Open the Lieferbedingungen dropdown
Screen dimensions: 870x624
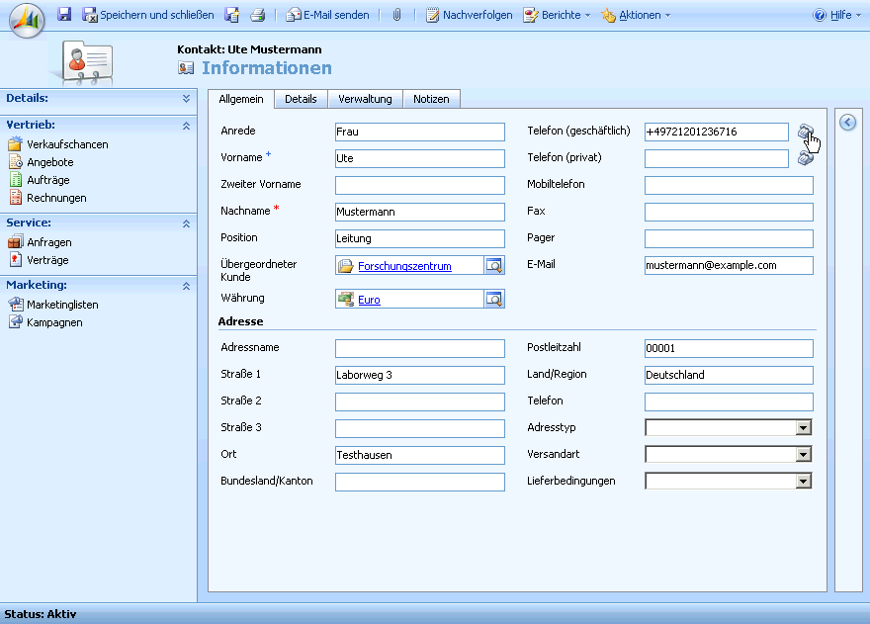pos(803,481)
